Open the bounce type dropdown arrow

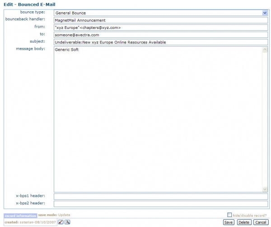pyautogui.click(x=265, y=13)
